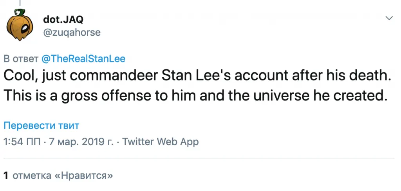Click the "Twitter Web App" source link

click(x=161, y=142)
